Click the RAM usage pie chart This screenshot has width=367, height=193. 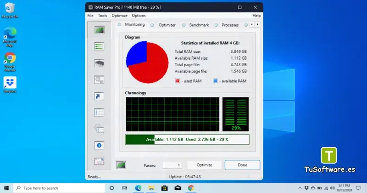click(147, 62)
